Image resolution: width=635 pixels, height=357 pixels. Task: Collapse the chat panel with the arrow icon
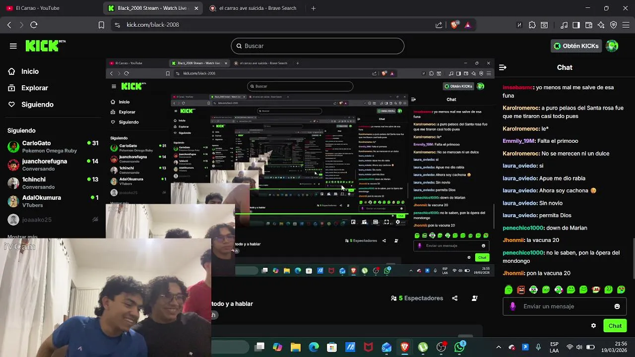(503, 67)
